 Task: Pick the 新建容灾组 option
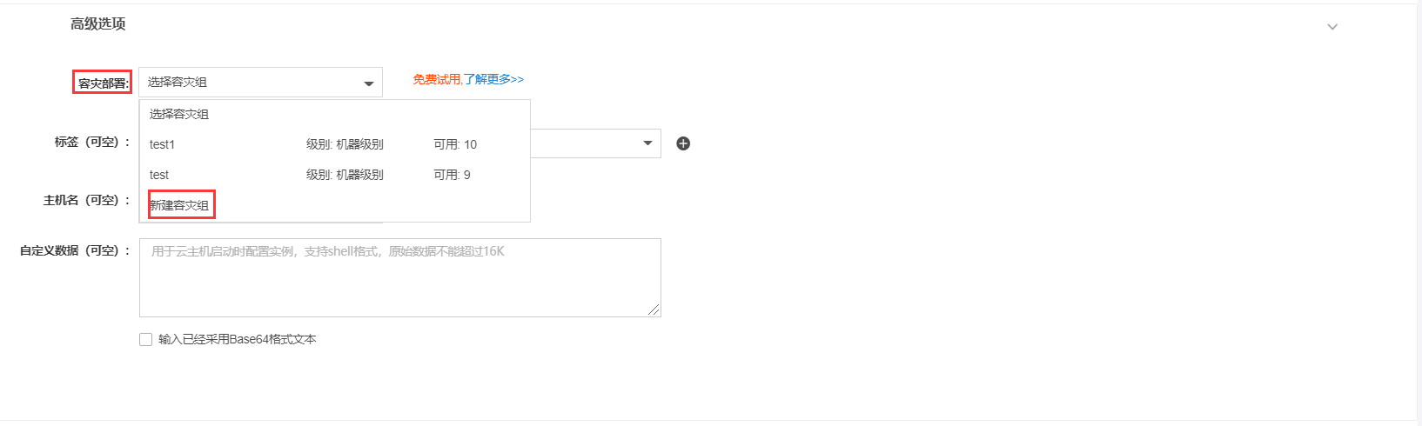pos(180,205)
